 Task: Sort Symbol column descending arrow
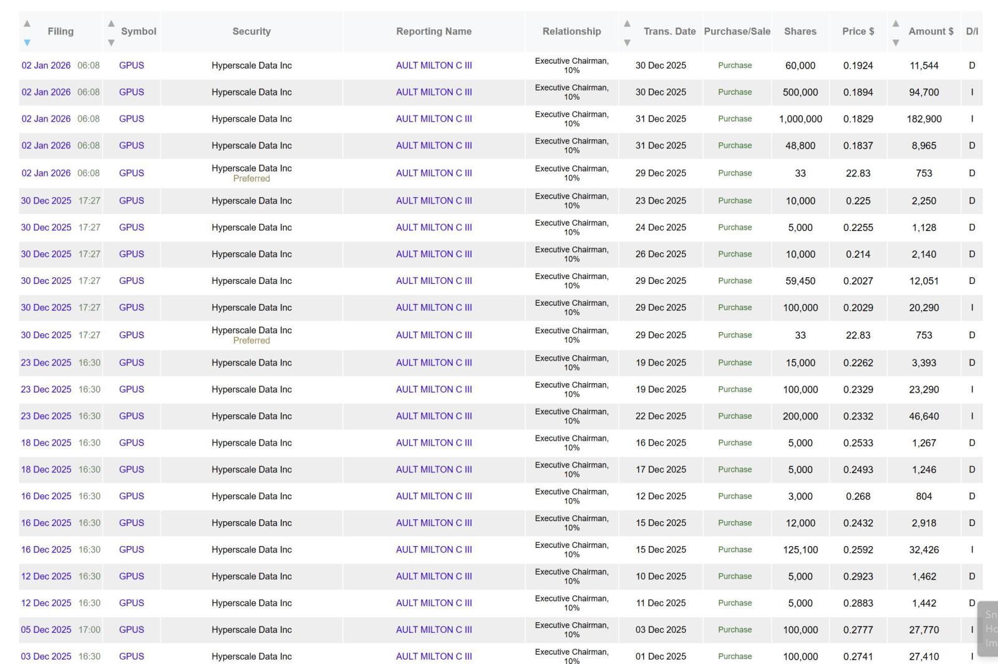point(111,43)
